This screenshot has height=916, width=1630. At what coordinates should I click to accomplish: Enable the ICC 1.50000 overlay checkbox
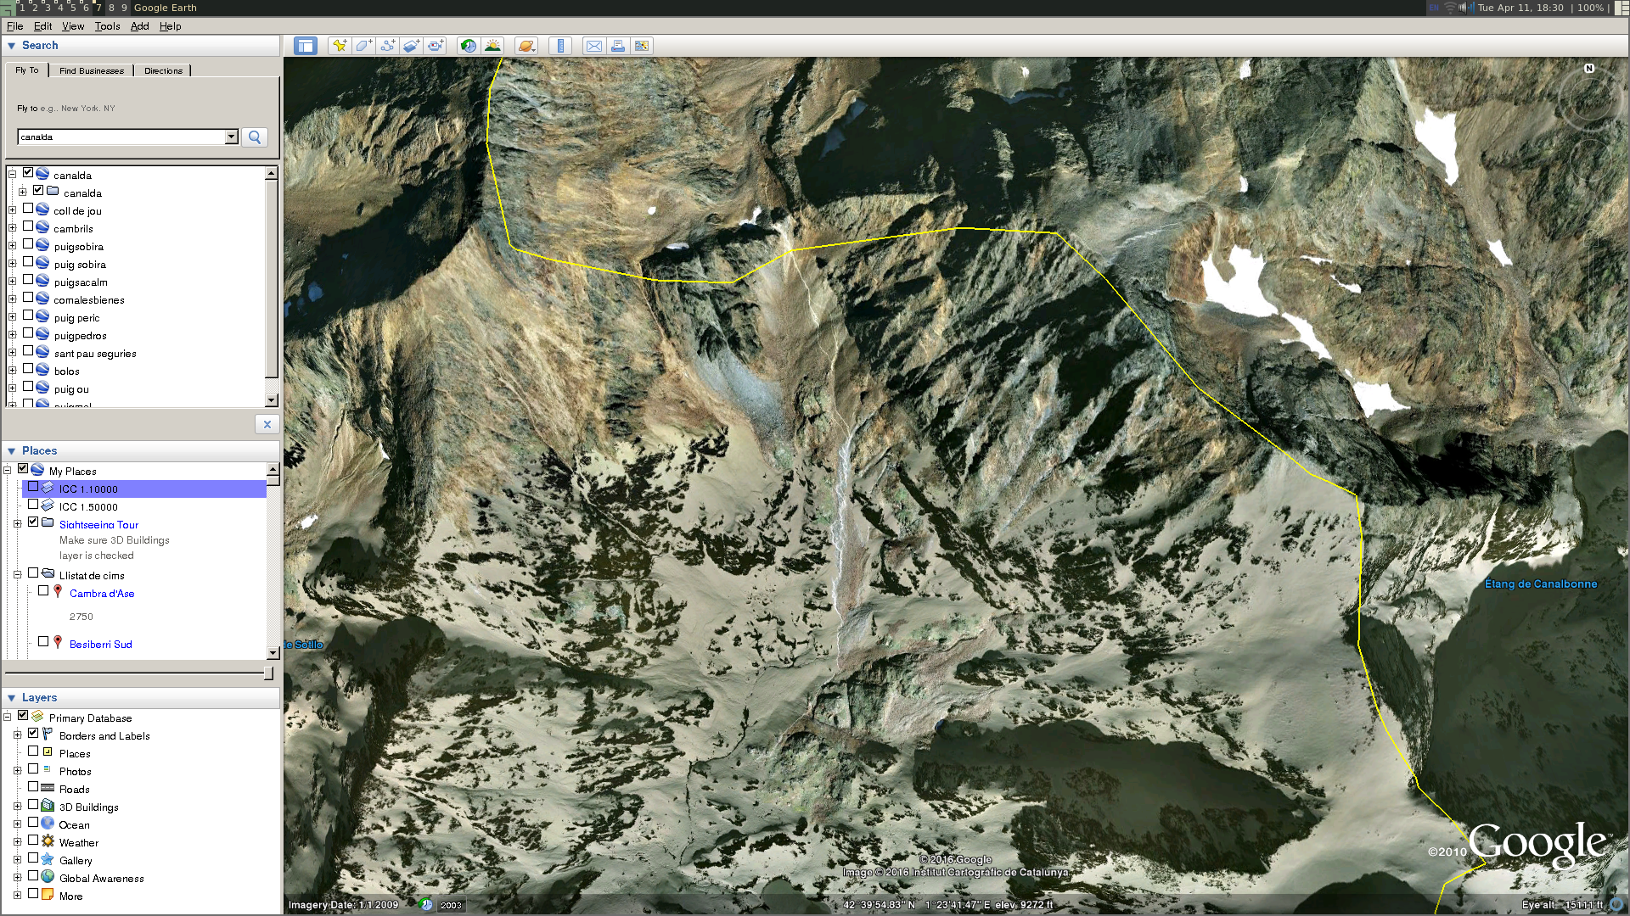click(x=33, y=505)
